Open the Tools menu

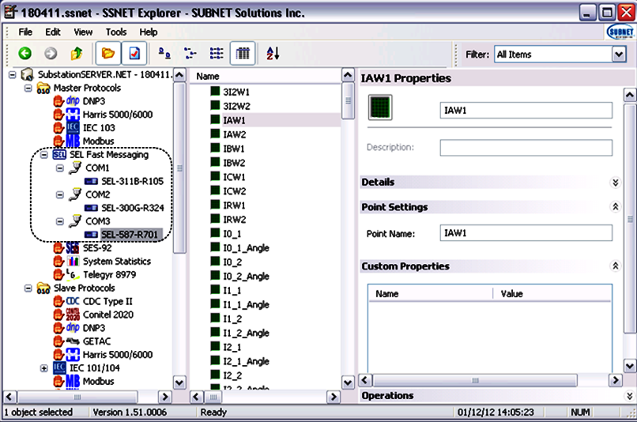tap(116, 32)
